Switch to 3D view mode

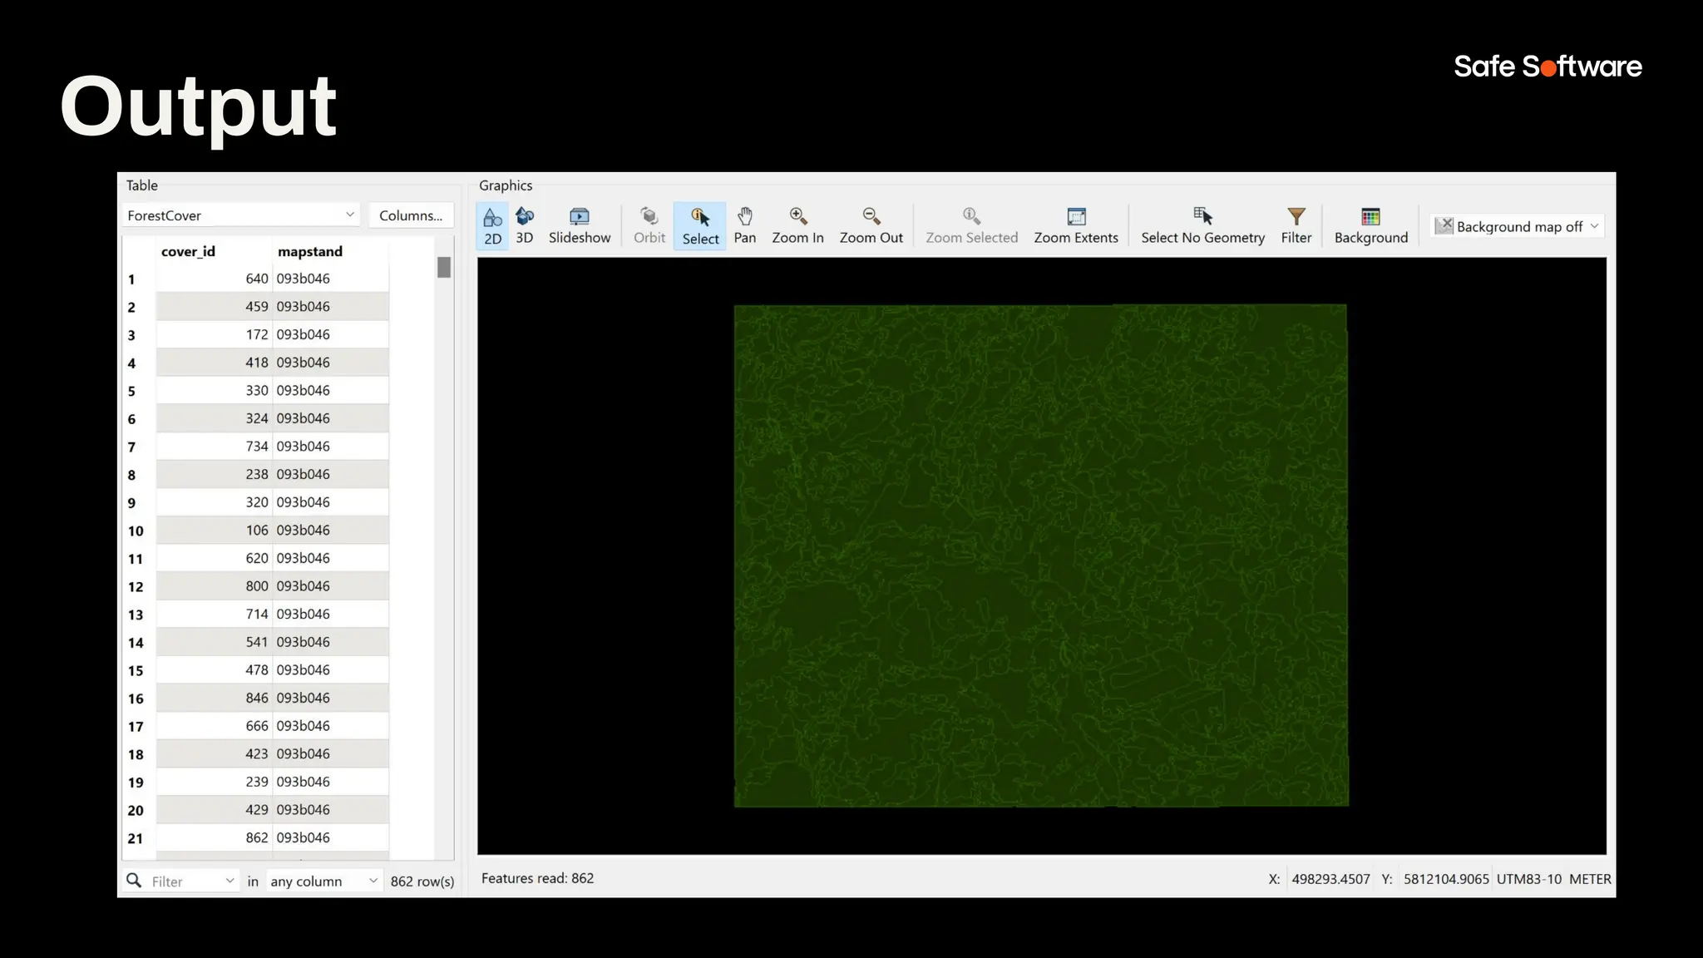pos(525,225)
